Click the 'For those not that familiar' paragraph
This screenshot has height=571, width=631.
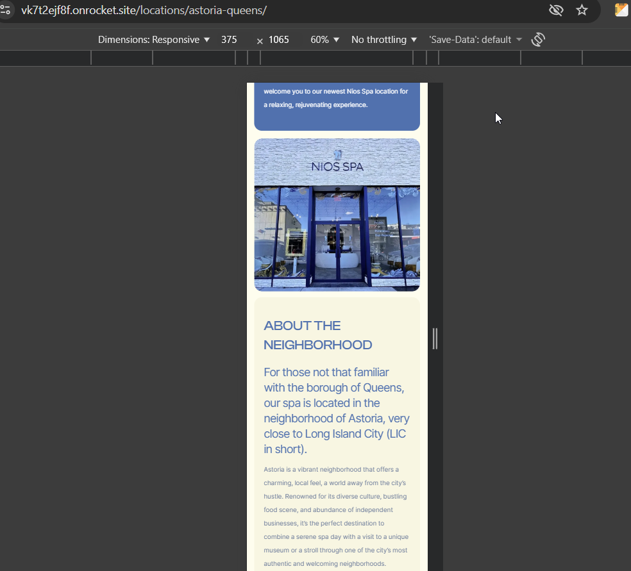pos(337,411)
